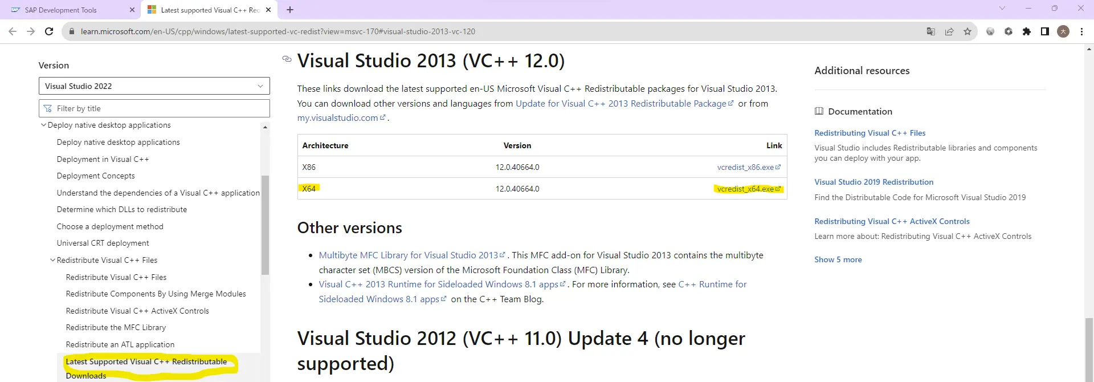Open Deployment Concepts in the sidebar
Screen dimensions: 1094x382
pyautogui.click(x=96, y=176)
